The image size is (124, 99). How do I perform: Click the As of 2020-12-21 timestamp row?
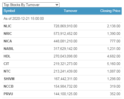62,19
